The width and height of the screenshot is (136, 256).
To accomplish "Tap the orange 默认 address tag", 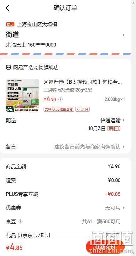I will pyautogui.click(x=10, y=25).
